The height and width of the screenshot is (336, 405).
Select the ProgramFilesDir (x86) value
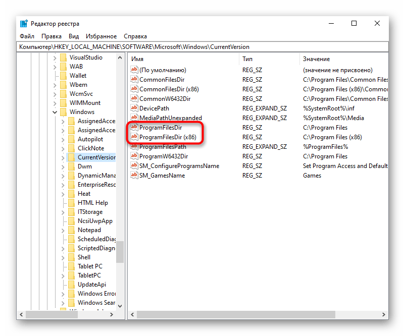168,137
